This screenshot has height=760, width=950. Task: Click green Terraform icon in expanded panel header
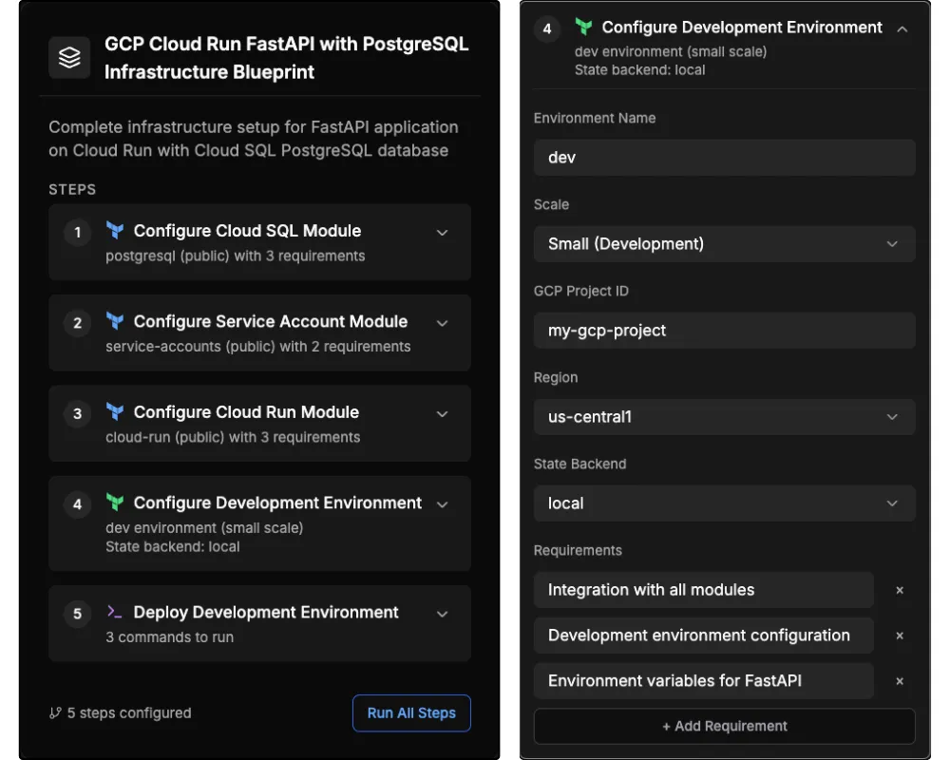583,27
